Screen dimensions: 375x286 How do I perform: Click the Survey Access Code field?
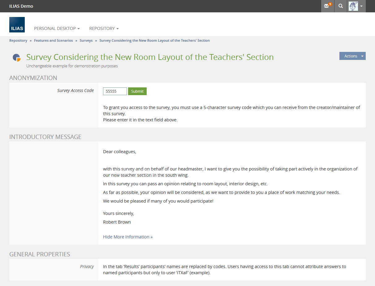pos(115,91)
